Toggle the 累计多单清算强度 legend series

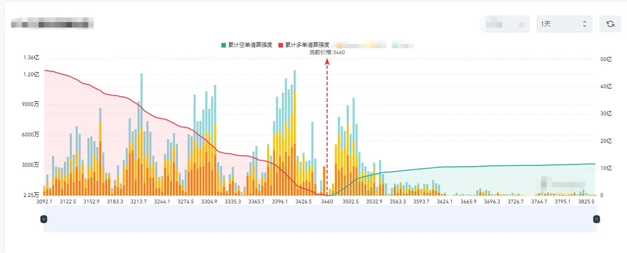tap(304, 45)
